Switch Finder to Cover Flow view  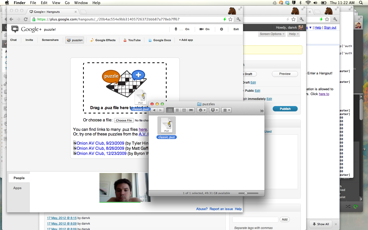pyautogui.click(x=191, y=110)
